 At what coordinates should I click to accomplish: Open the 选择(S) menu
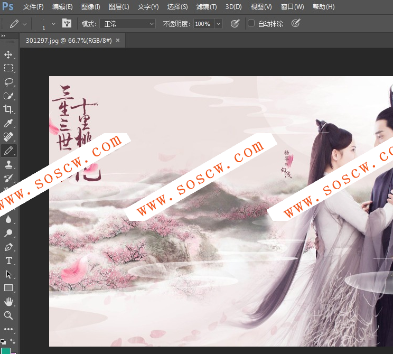pos(177,7)
